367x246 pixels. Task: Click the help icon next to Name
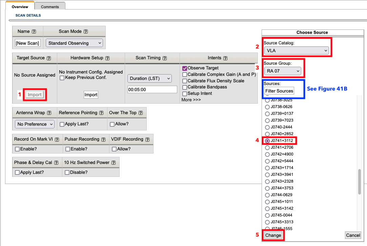34,32
